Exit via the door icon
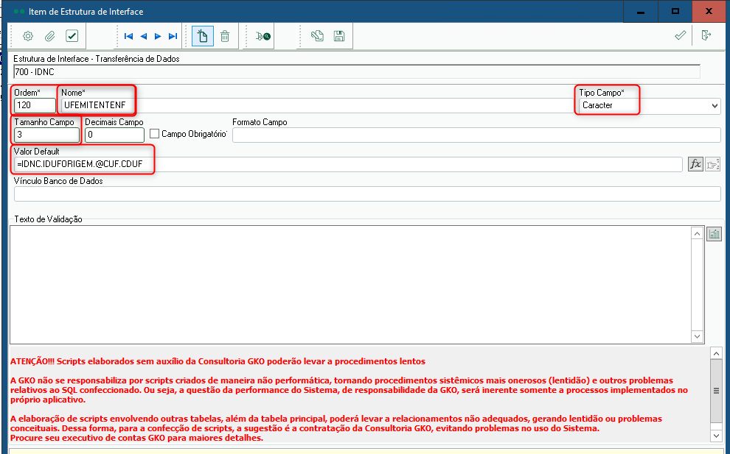This screenshot has width=730, height=454. (706, 35)
